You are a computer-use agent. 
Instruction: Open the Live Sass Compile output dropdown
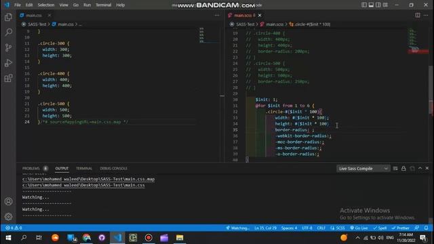pyautogui.click(x=363, y=169)
